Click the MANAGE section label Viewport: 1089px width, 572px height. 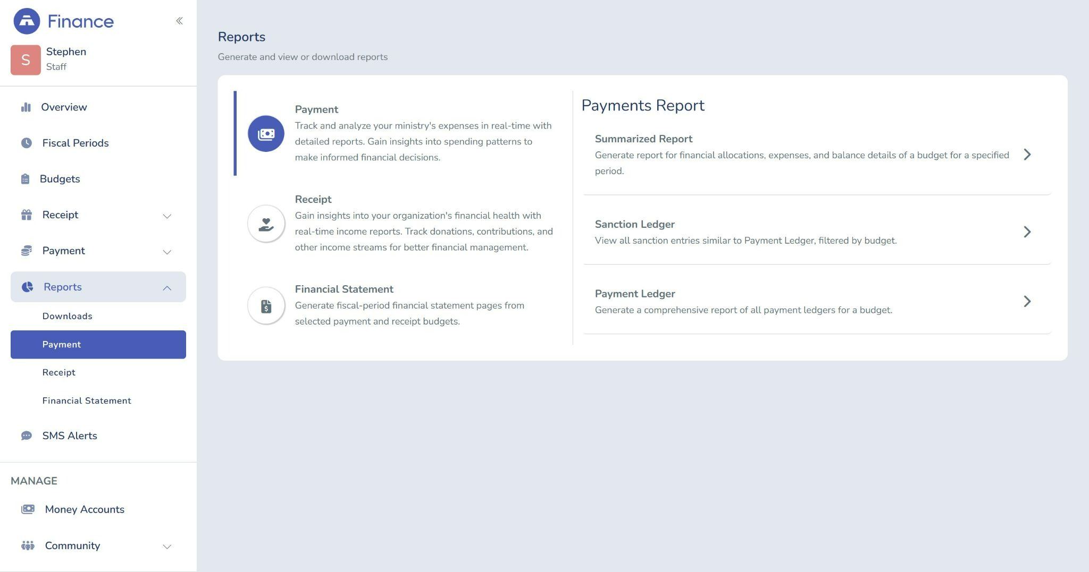[x=34, y=481]
